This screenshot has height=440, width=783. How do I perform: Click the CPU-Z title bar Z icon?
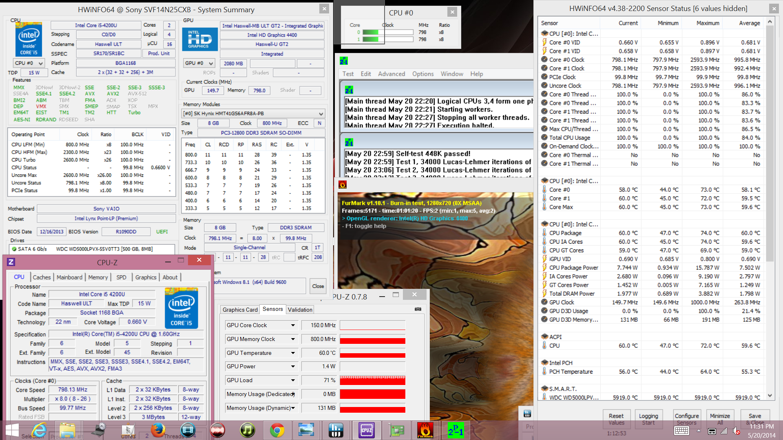[11, 262]
